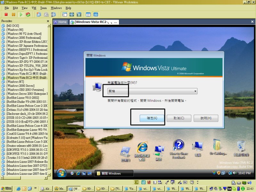Image resolution: width=256 pixels, height=192 pixels.
Task: Click the CH language indicator on language bar
Action: tap(136, 182)
